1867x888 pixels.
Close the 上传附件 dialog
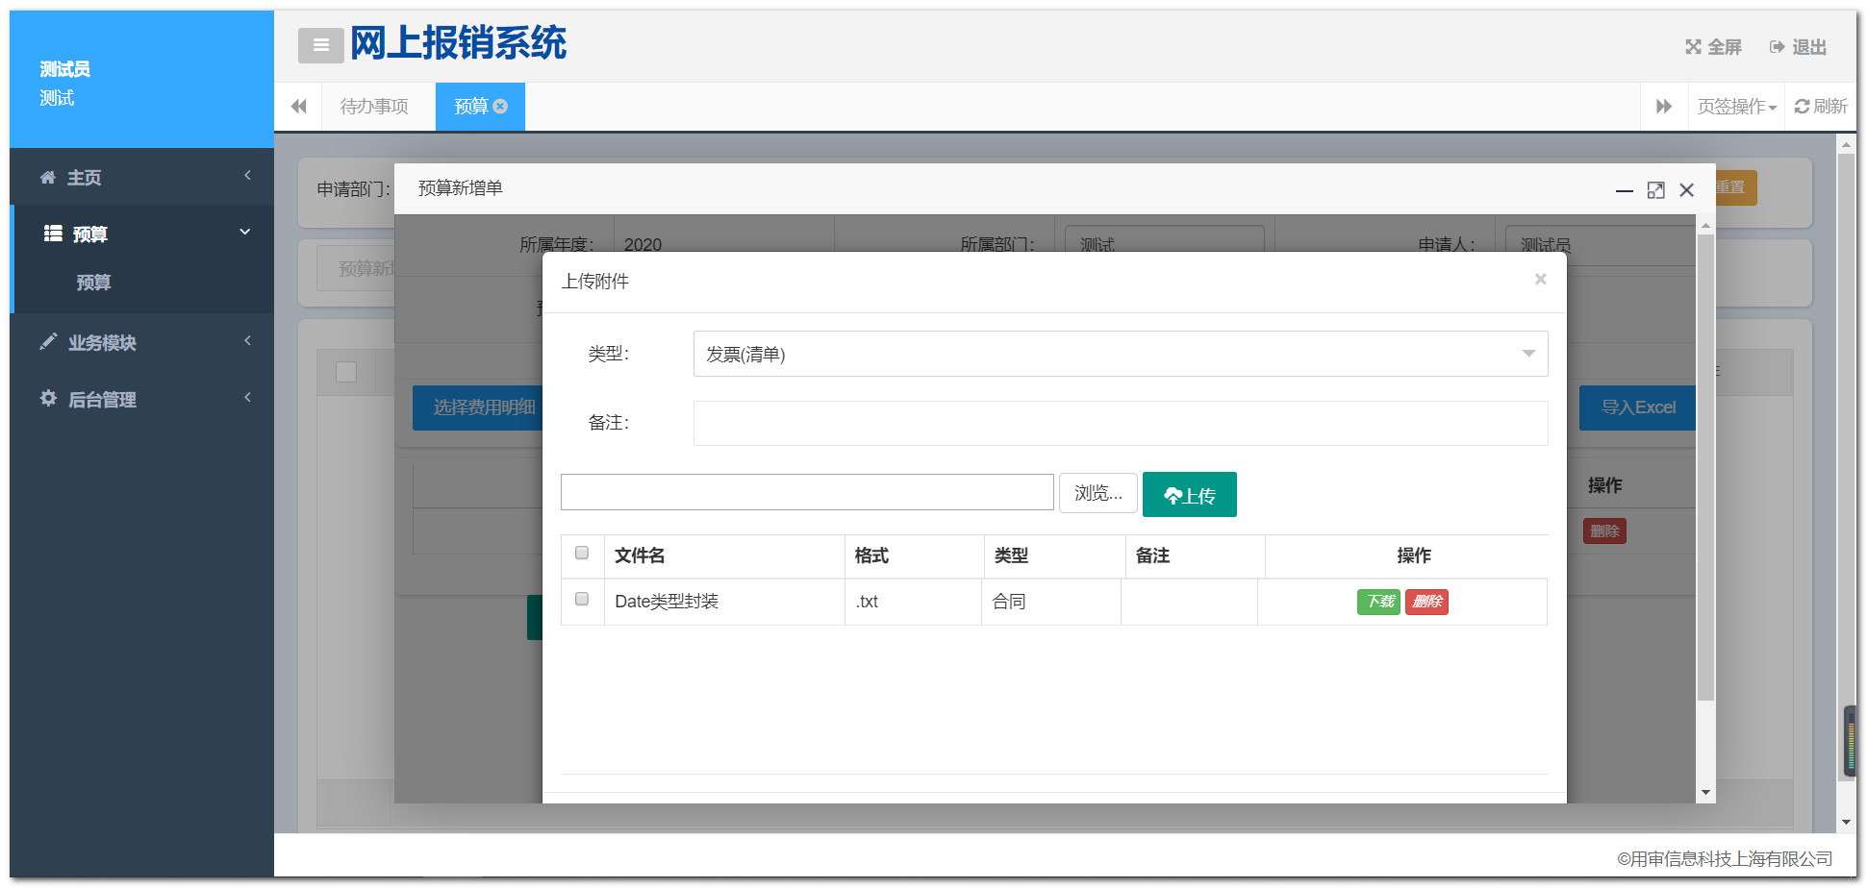pos(1540,280)
